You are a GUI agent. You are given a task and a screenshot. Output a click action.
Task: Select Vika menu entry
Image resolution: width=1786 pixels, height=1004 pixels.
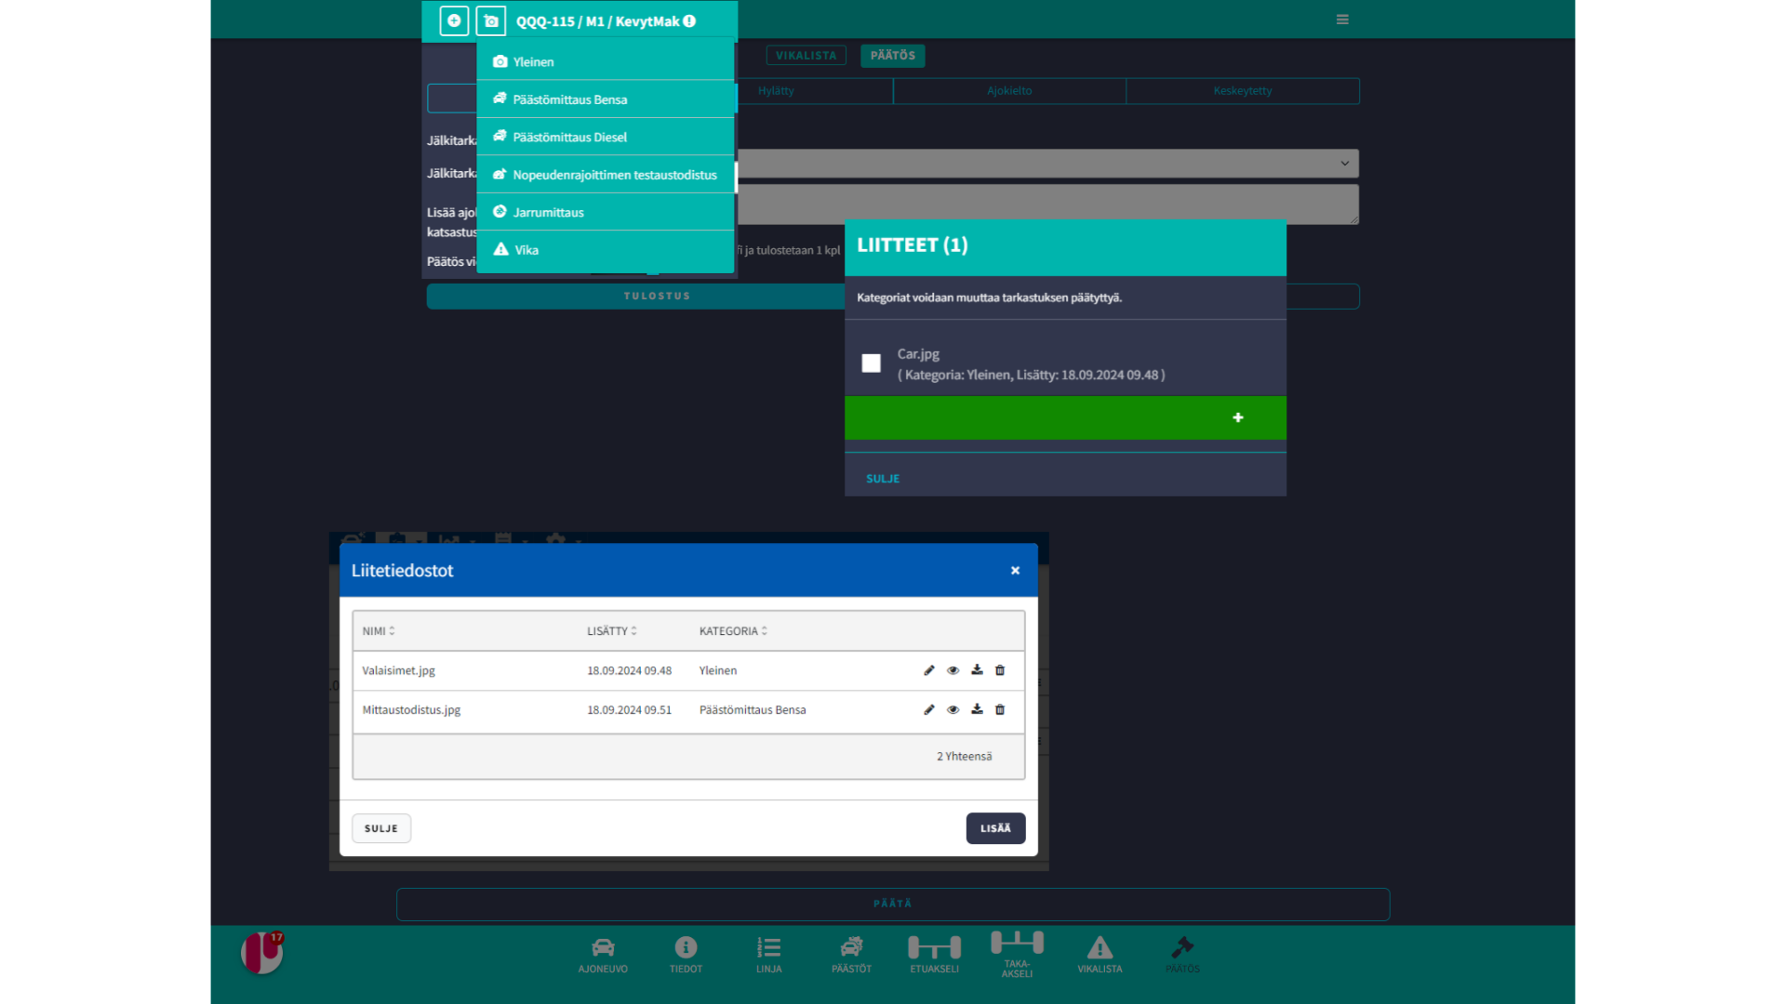coord(606,250)
